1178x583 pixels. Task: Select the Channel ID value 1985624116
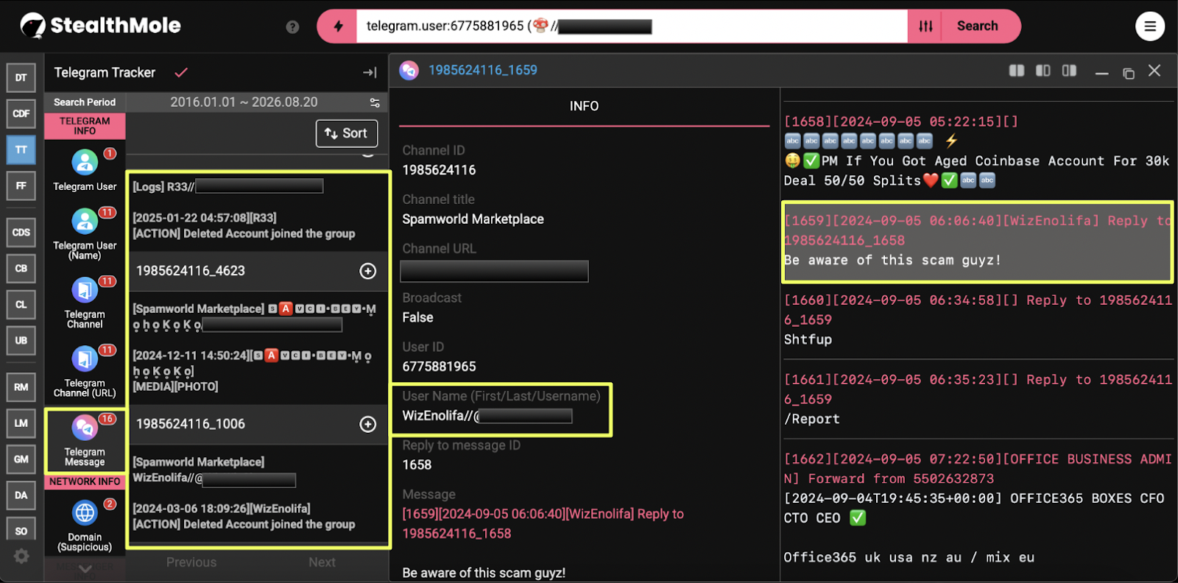click(x=439, y=170)
